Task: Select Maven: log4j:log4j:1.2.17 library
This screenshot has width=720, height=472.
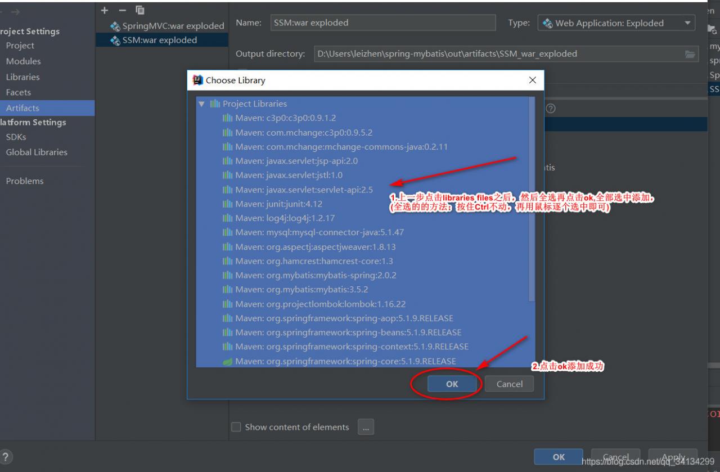Action: 363,218
